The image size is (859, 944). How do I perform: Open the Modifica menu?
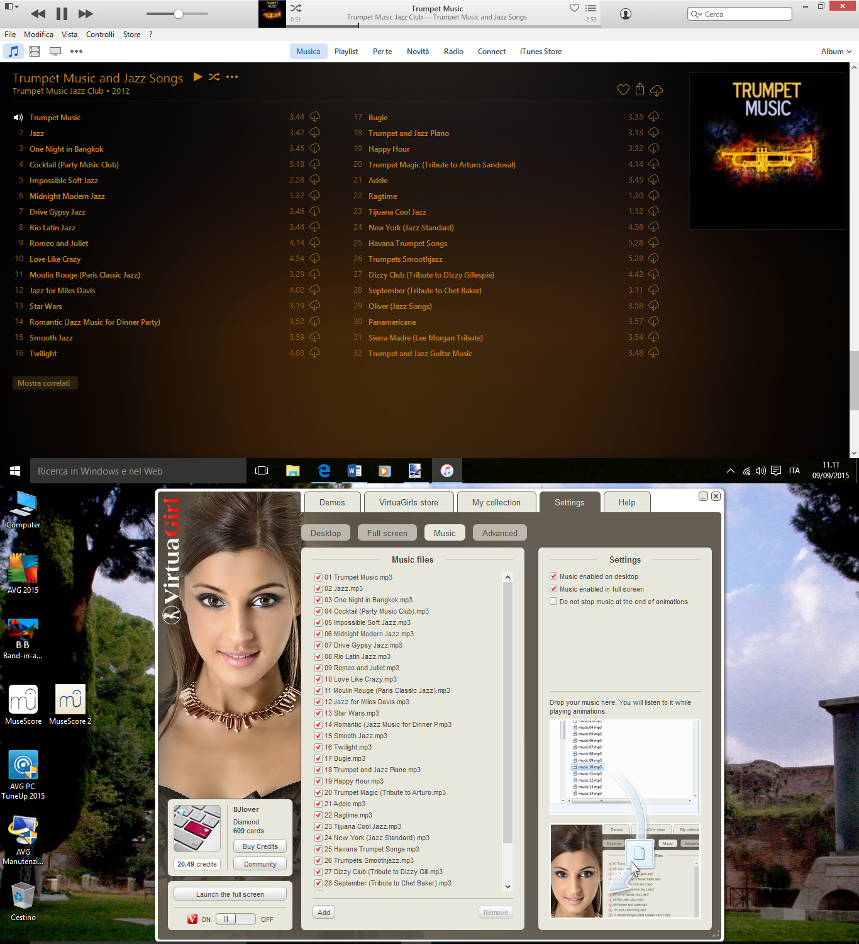38,35
